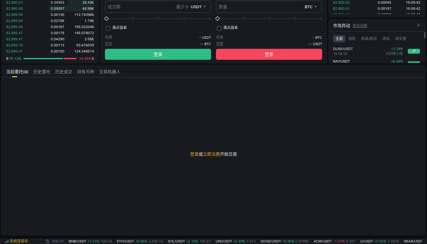The width and height of the screenshot is (427, 244).
Task: Click the 立即注册 link
Action: pyautogui.click(x=211, y=154)
